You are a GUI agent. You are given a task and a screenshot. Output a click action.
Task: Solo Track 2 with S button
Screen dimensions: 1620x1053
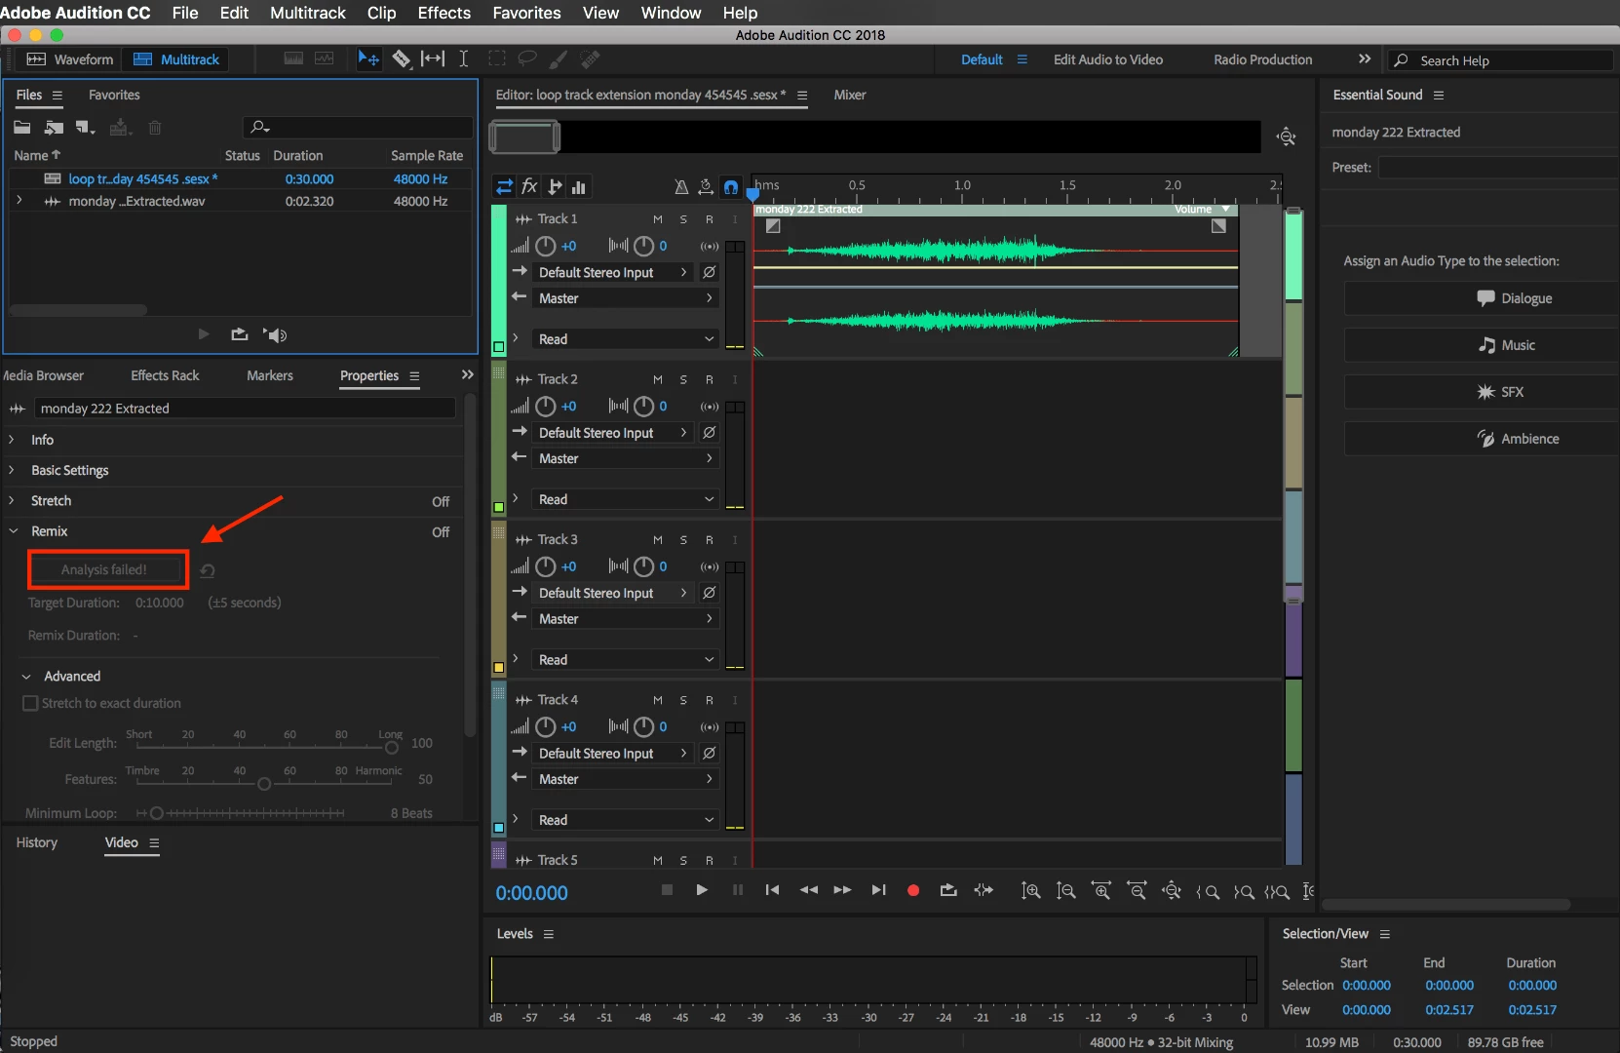coord(683,379)
